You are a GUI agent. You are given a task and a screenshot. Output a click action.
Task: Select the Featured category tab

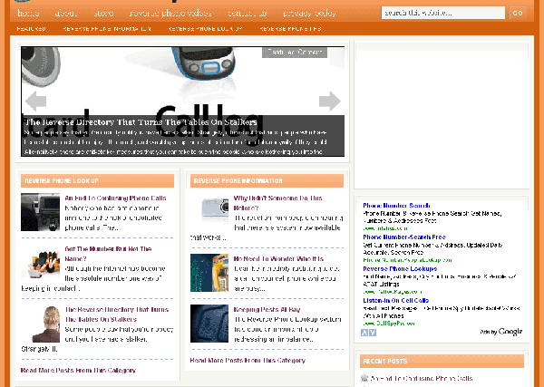[x=31, y=29]
